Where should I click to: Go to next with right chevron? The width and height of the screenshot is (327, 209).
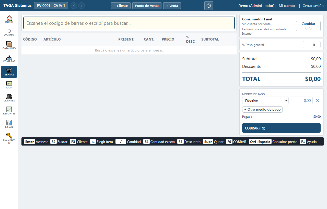pyautogui.click(x=81, y=6)
